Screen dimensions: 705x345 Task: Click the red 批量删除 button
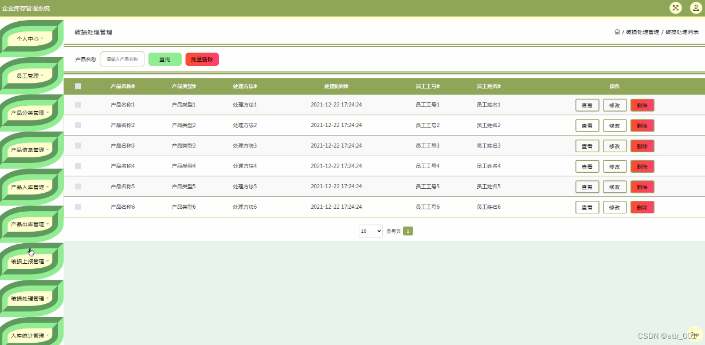pos(202,60)
